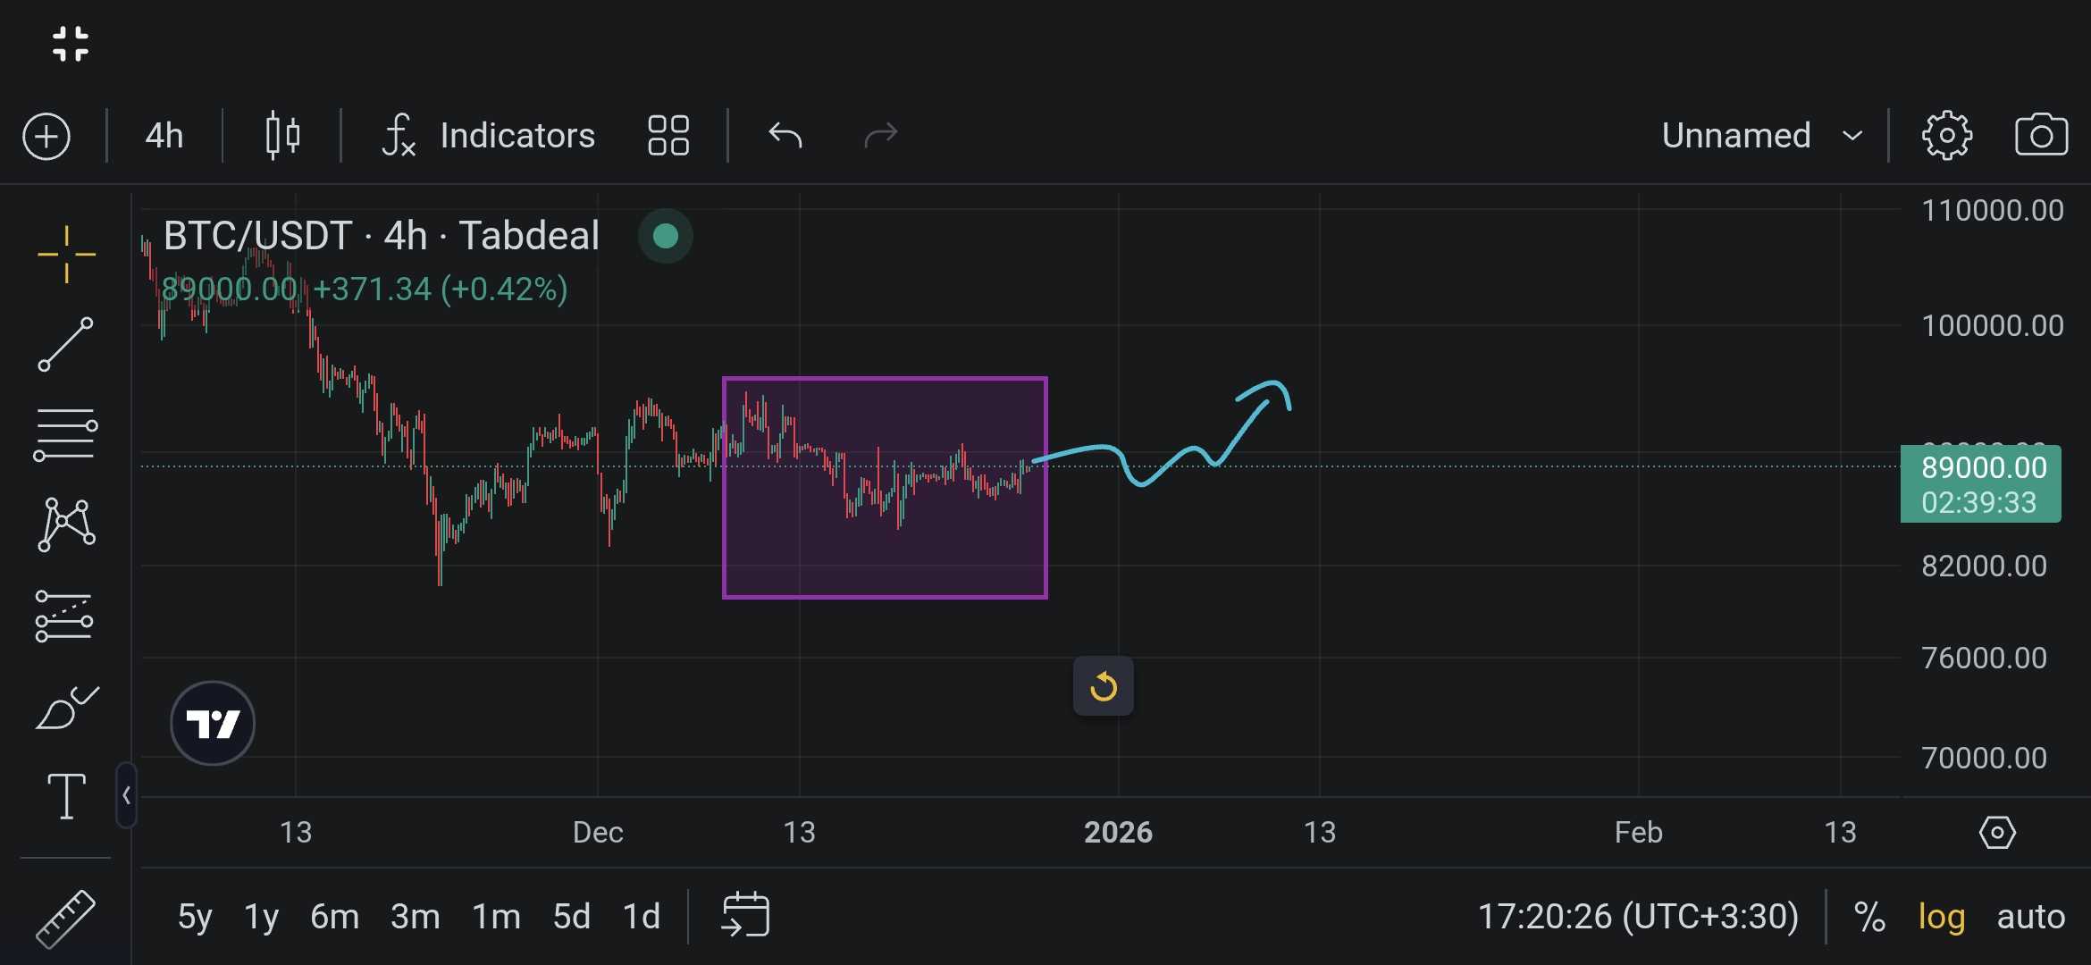Collapse the left drawing toolbar arrow

coord(126,795)
